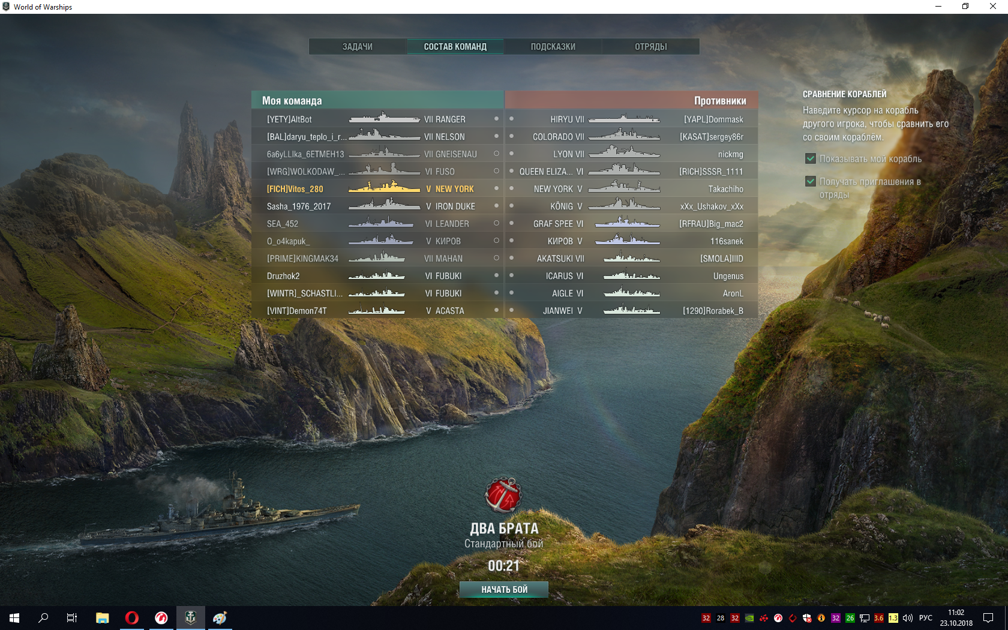Select enemy player AronL
Screen dimensions: 1008x630
[733, 293]
